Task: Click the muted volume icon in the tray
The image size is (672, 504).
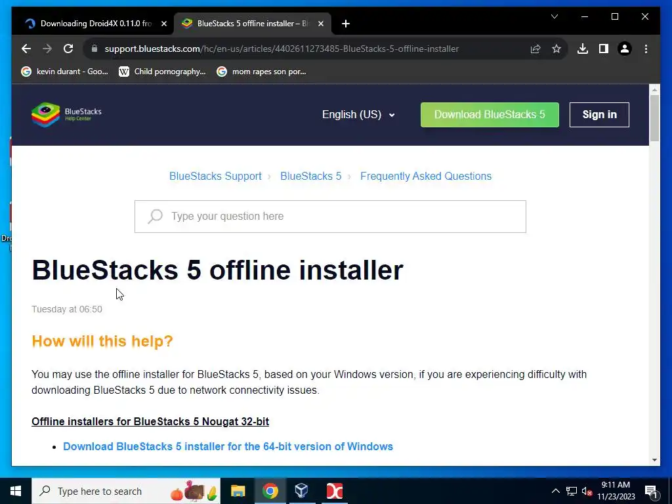Action: [587, 491]
